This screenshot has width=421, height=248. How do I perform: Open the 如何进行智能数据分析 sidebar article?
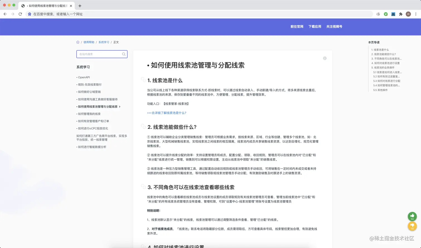click(x=92, y=147)
